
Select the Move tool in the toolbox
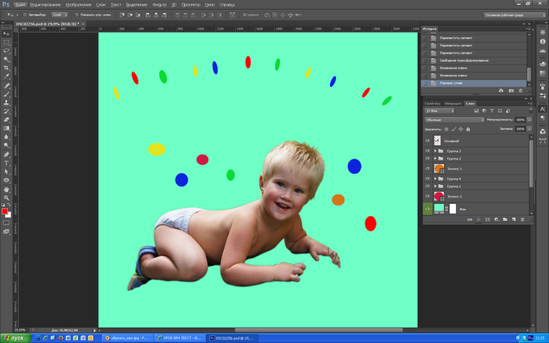click(x=6, y=34)
